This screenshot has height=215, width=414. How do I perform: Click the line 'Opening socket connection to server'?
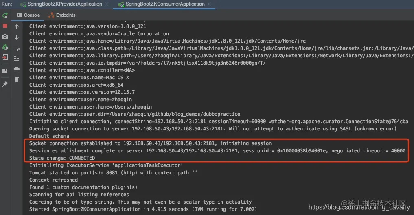coord(213,129)
